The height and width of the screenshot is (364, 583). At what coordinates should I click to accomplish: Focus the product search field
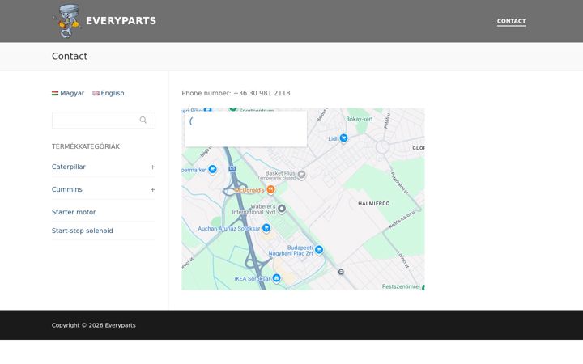[104, 120]
